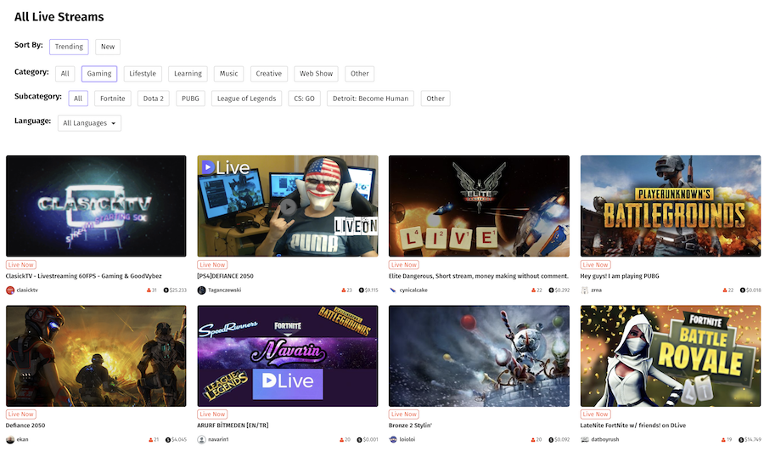Screen dimensions: 764x451
Task: Click viewer count icon on Taganczewski stream
Action: [x=344, y=290]
